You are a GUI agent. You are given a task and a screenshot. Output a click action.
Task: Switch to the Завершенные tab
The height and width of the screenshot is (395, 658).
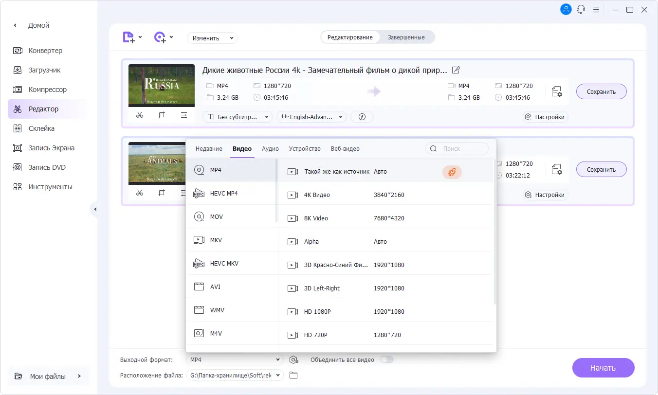click(x=405, y=37)
